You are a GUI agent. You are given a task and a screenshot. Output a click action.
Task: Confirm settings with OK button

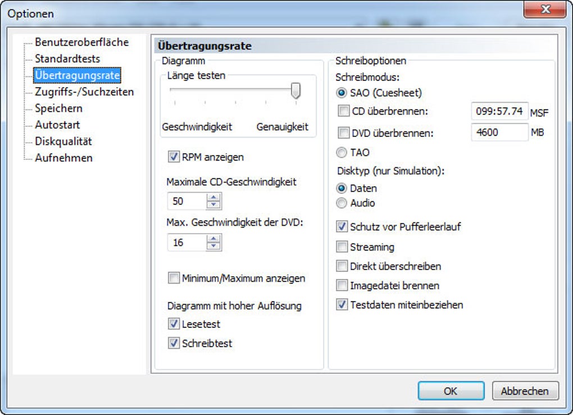451,391
